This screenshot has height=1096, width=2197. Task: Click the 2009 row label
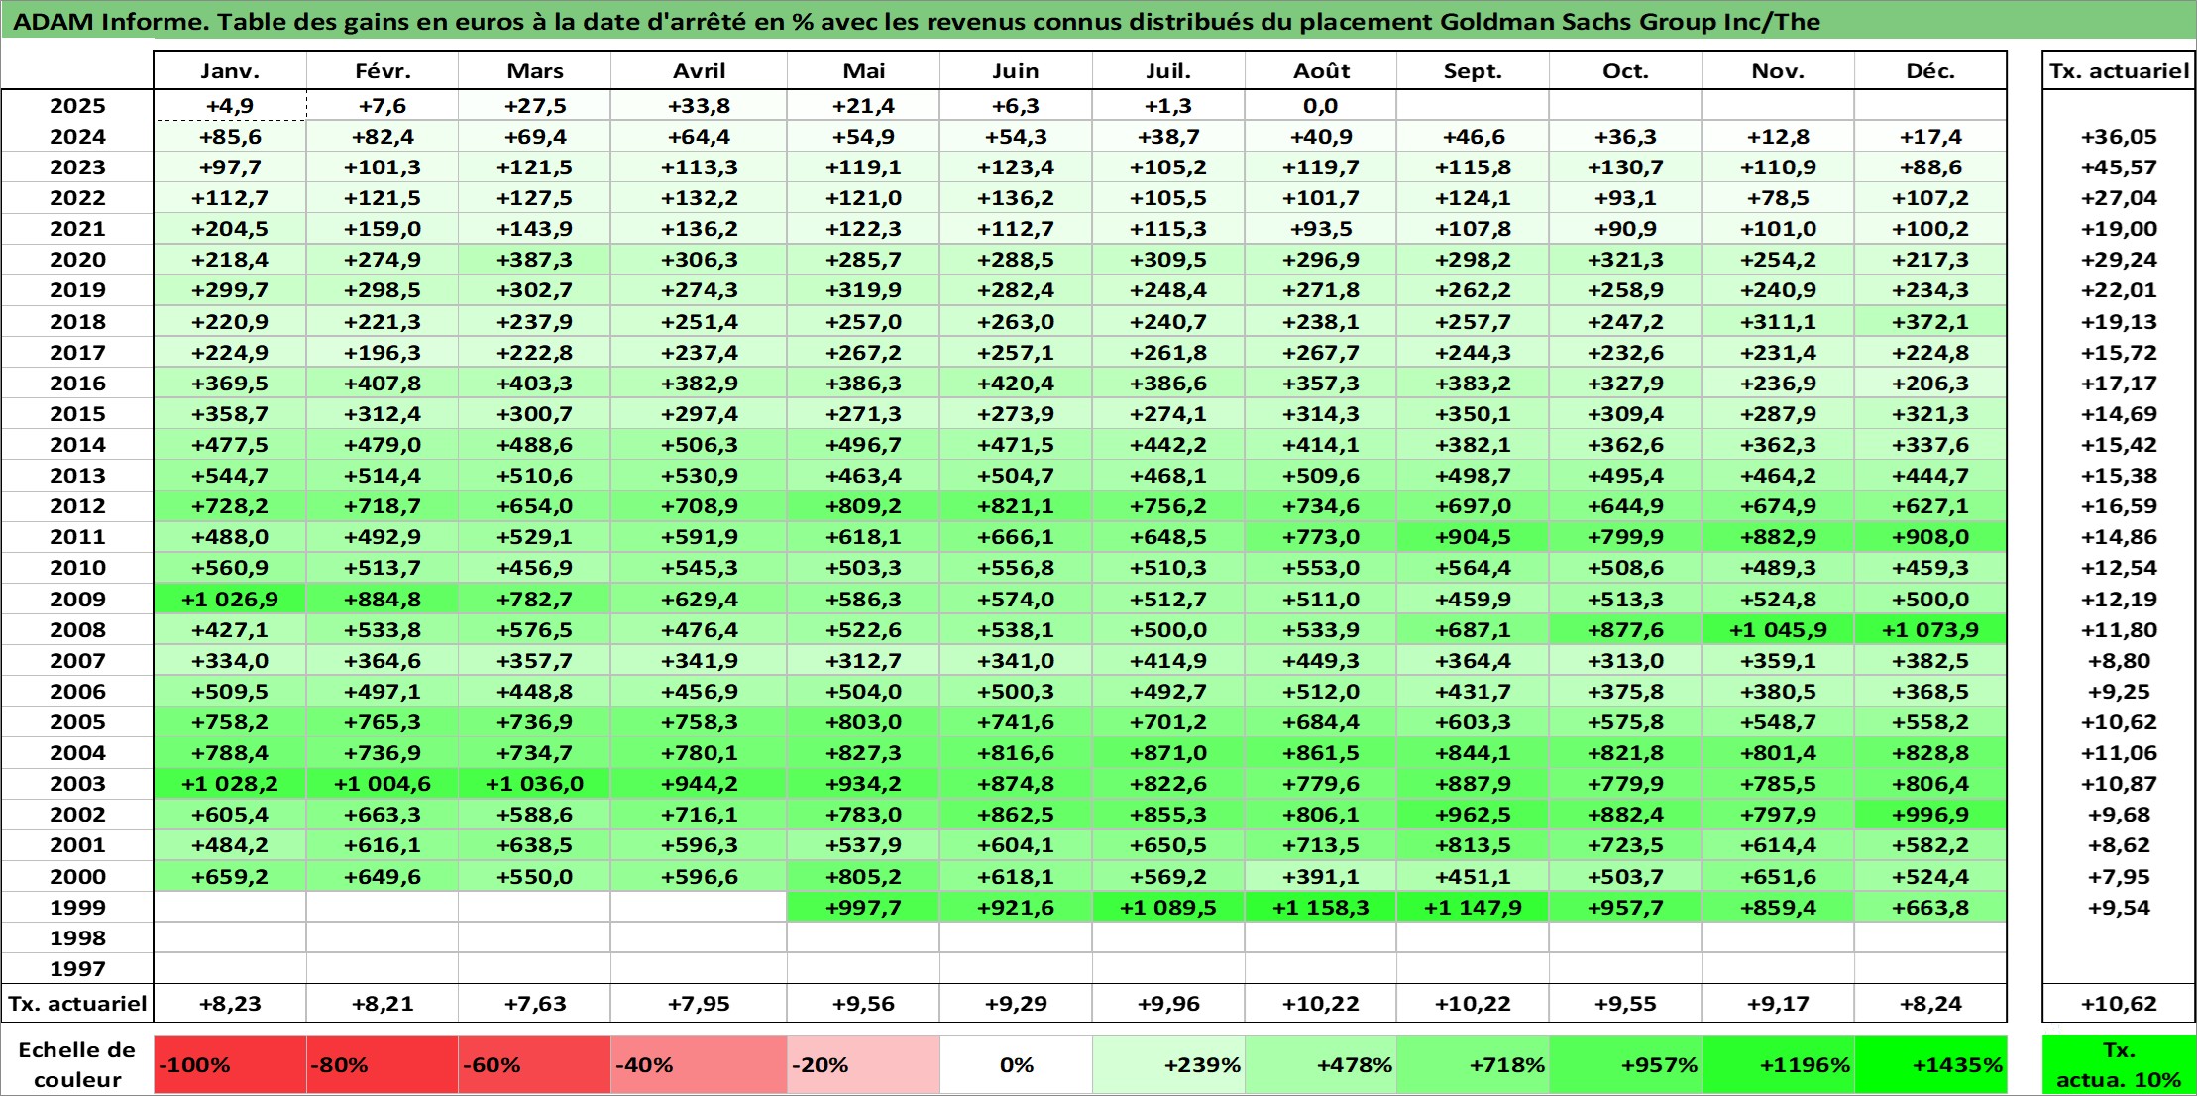pyautogui.click(x=77, y=599)
